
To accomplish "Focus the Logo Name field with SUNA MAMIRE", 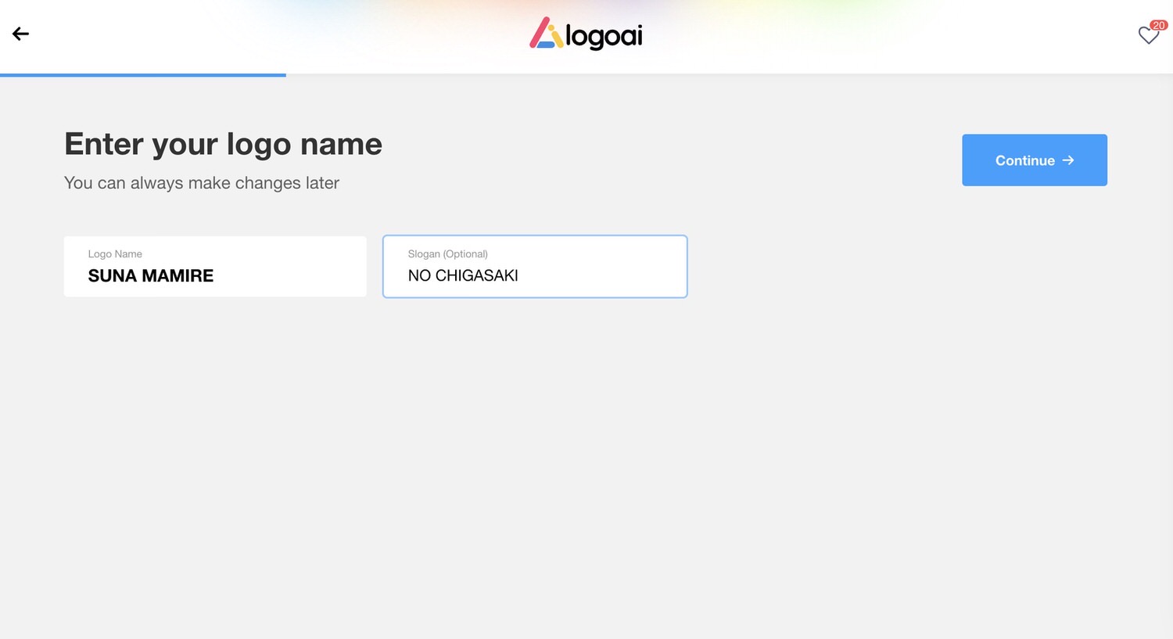I will coord(215,267).
